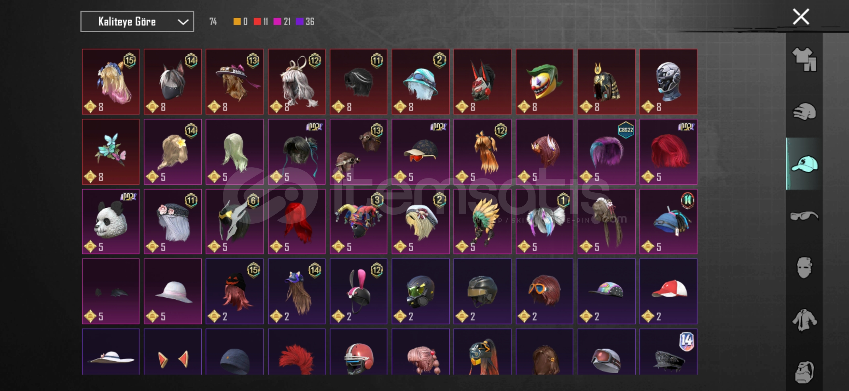This screenshot has height=391, width=849.
Task: Select the helmet category icon
Action: [804, 112]
